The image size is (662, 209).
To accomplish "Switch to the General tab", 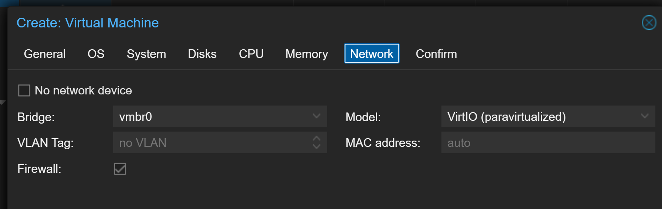I will (x=44, y=54).
